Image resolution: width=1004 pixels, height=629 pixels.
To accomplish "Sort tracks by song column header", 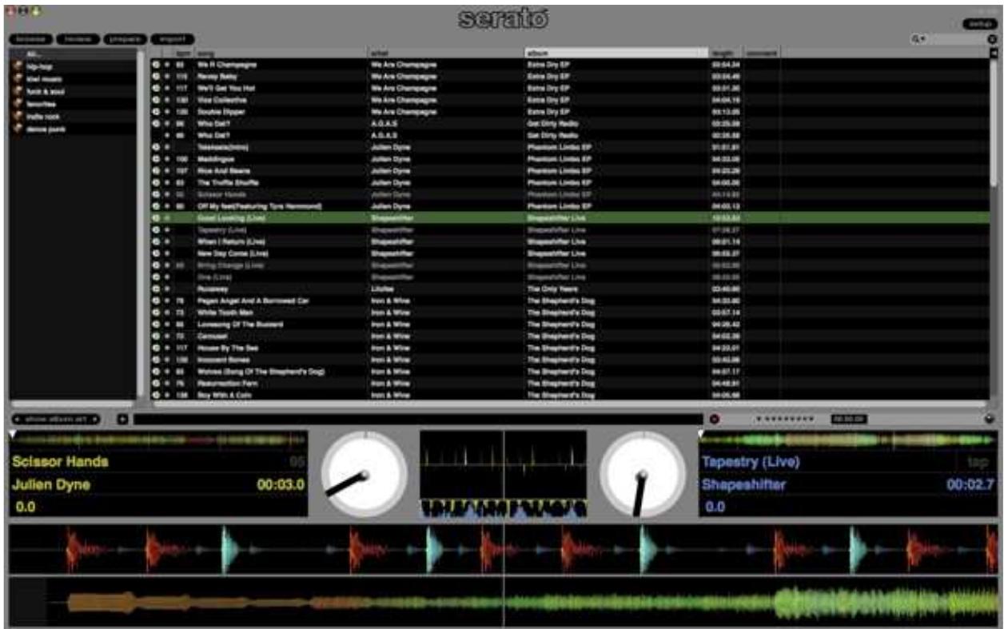I will click(x=281, y=53).
